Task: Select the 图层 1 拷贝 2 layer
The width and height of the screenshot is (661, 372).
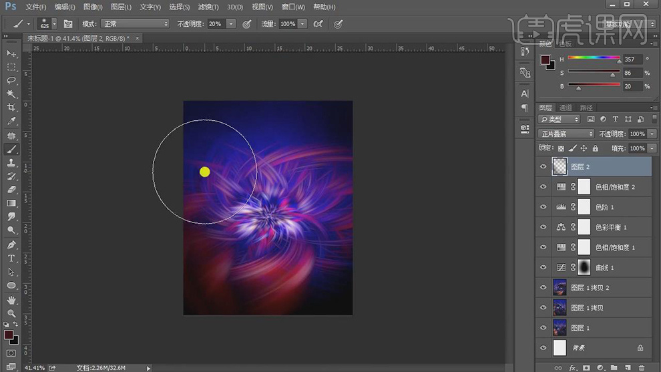Action: tap(590, 288)
